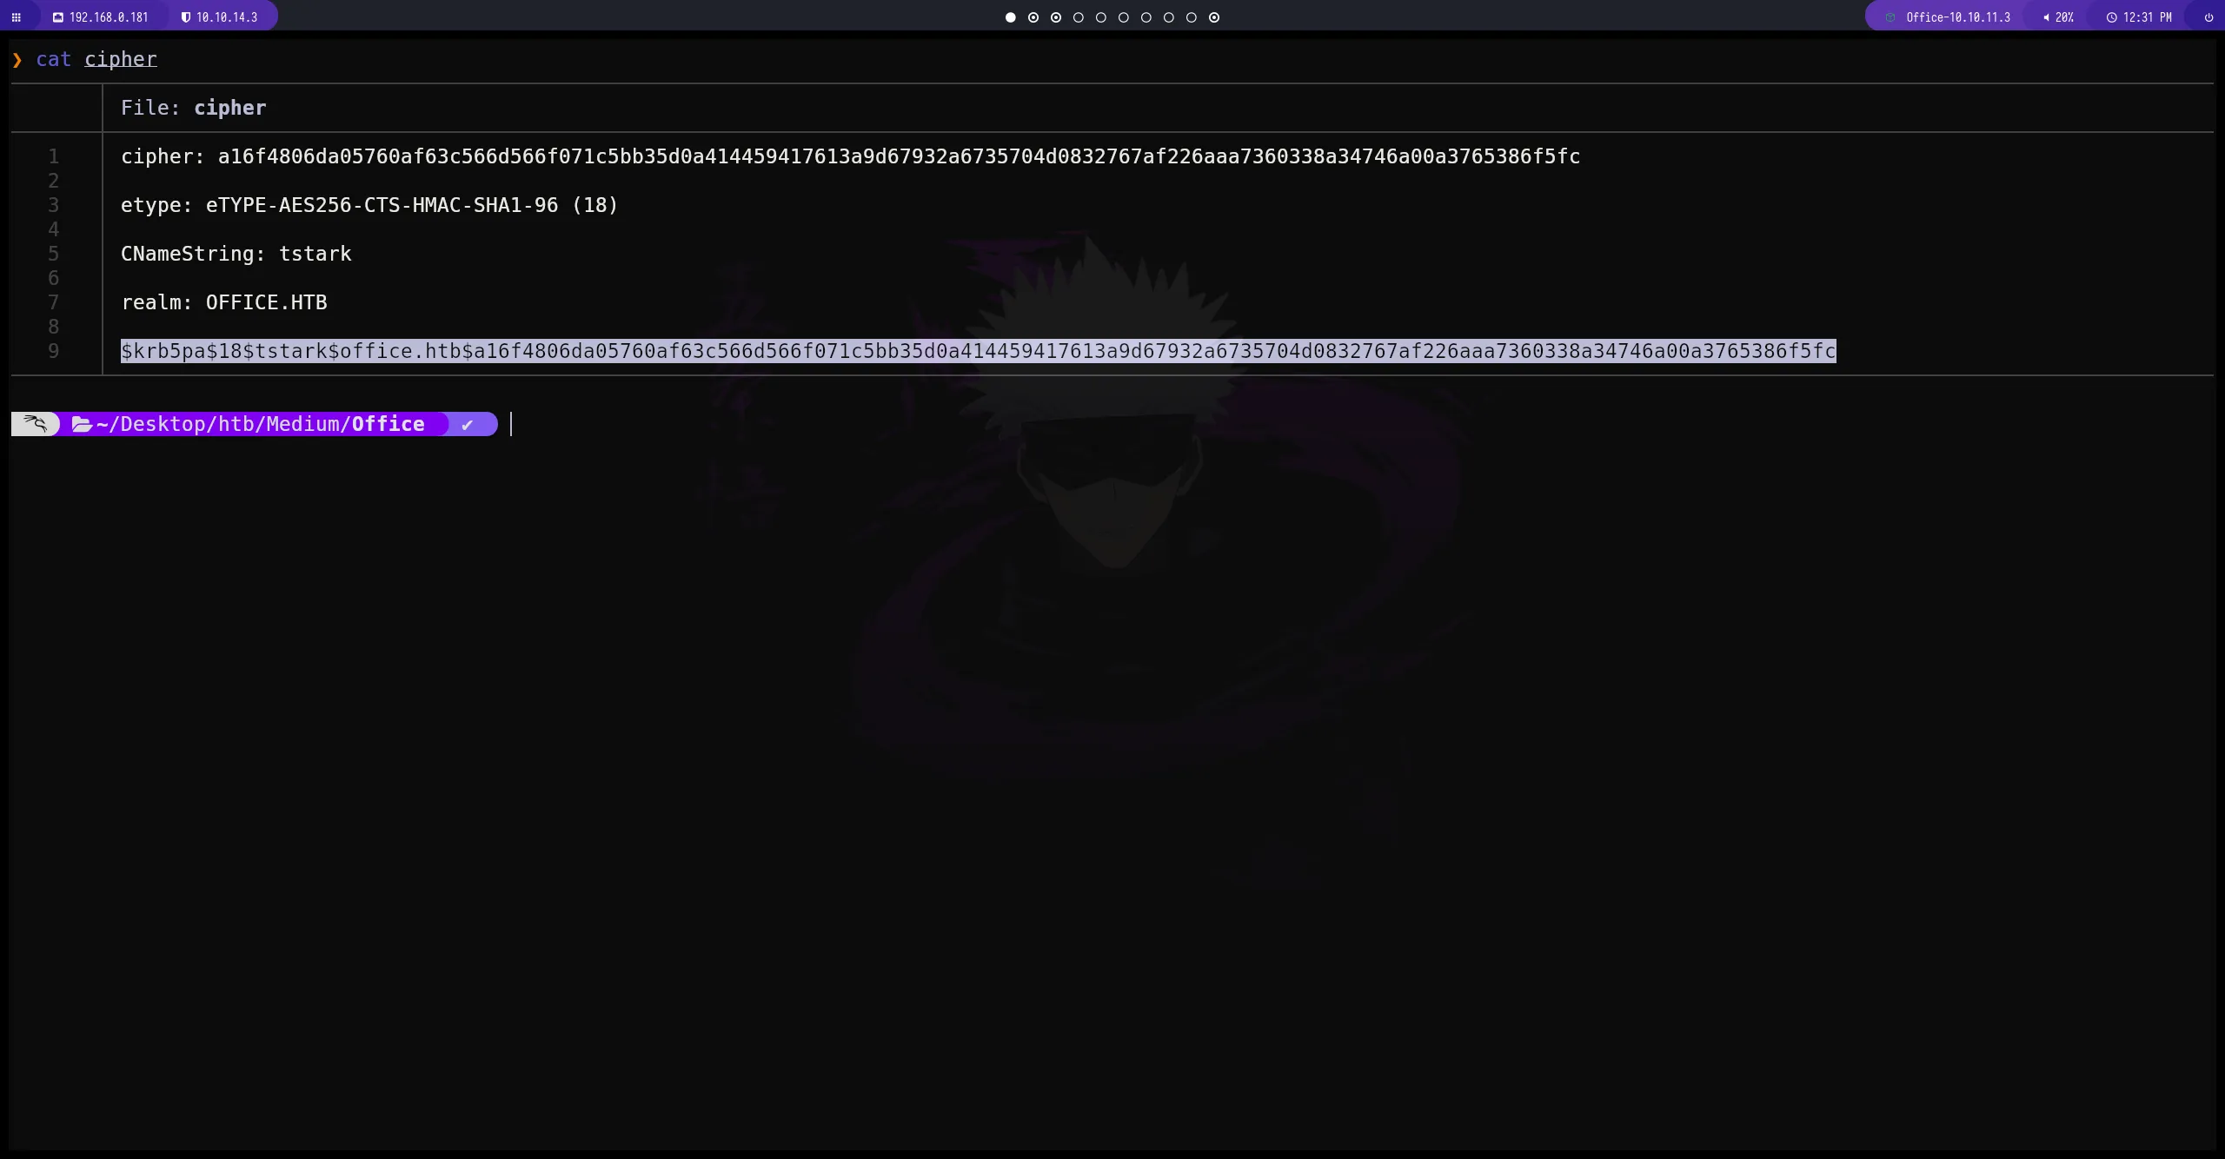Viewport: 2225px width, 1159px height.
Task: Click the folder icon in the prompt path
Action: click(83, 424)
